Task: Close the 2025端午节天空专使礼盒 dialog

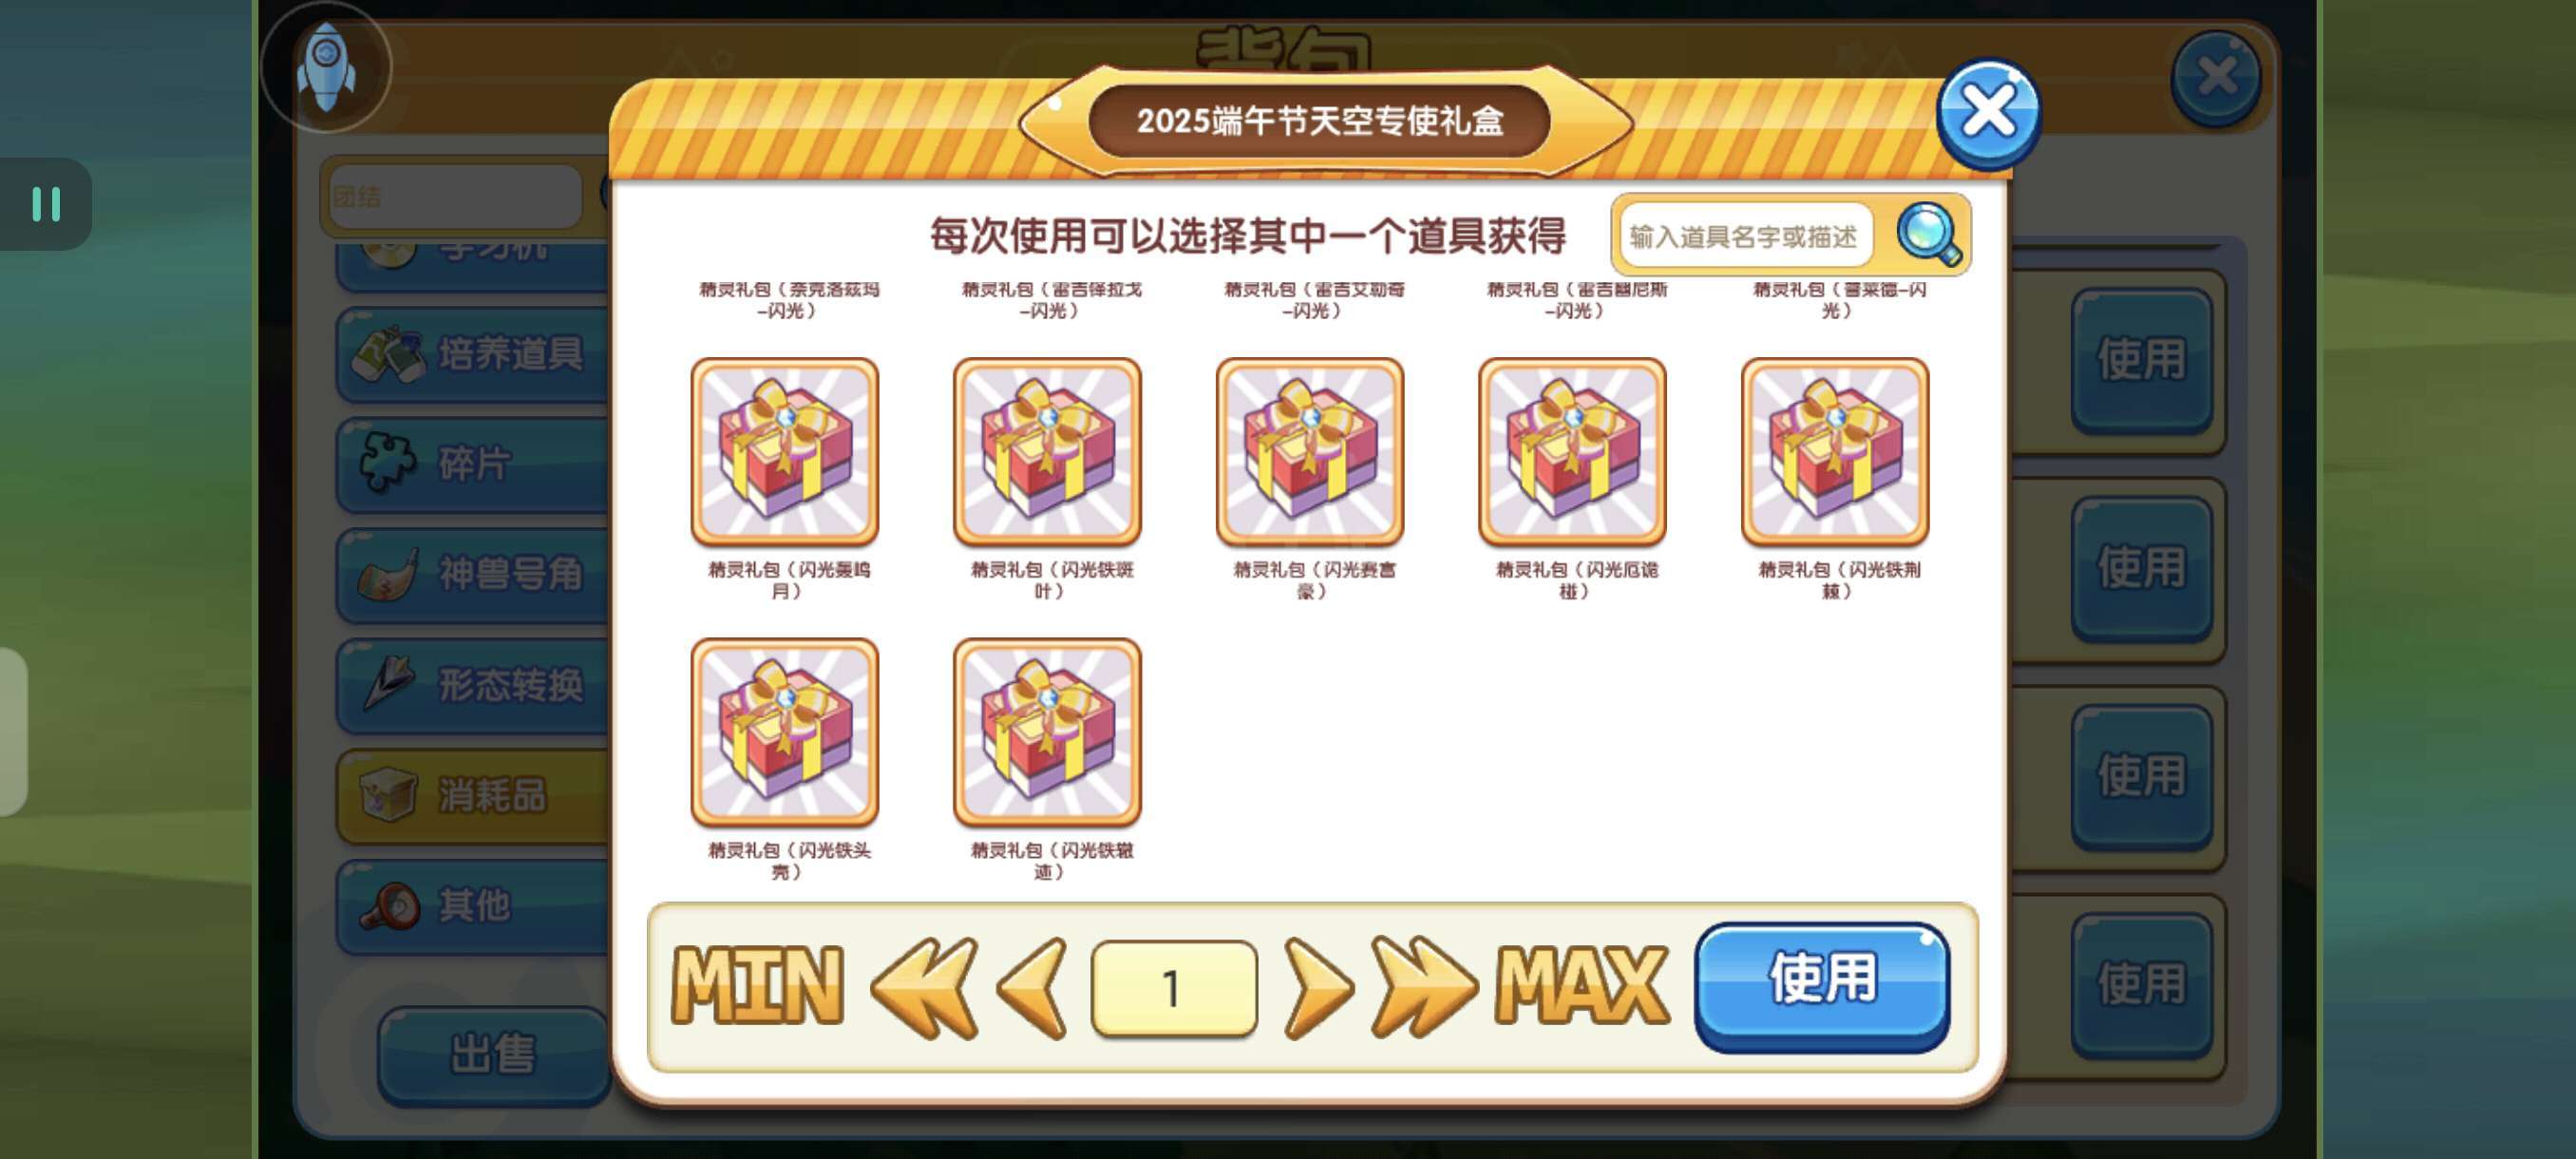Action: click(x=1988, y=114)
